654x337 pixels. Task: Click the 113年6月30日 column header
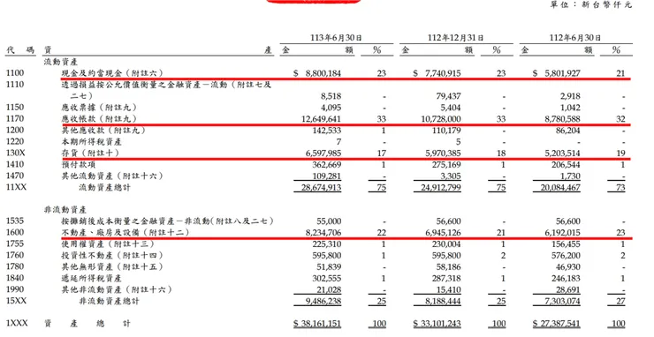point(336,37)
